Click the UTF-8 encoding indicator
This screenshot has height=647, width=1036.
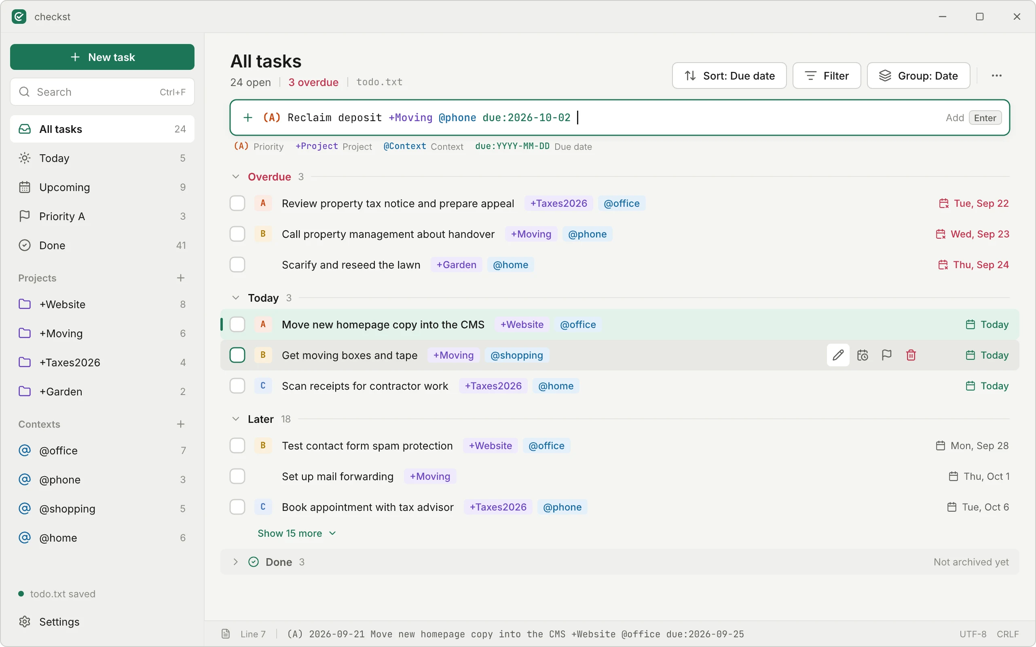click(x=973, y=634)
